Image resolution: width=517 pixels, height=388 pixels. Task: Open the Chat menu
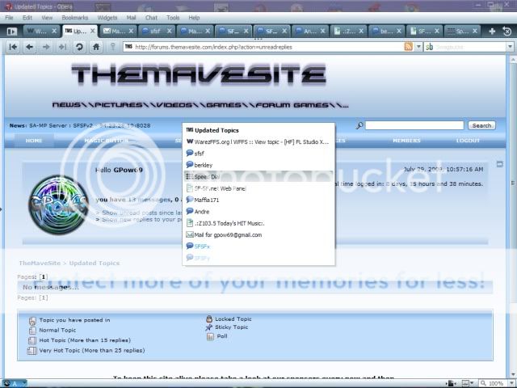pyautogui.click(x=151, y=18)
